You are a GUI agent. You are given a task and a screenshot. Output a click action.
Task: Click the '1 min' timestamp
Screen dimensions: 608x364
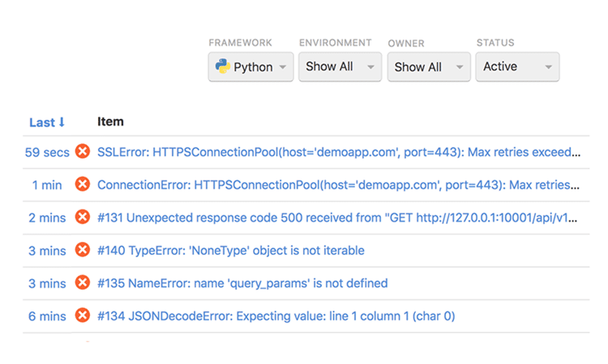[47, 185]
